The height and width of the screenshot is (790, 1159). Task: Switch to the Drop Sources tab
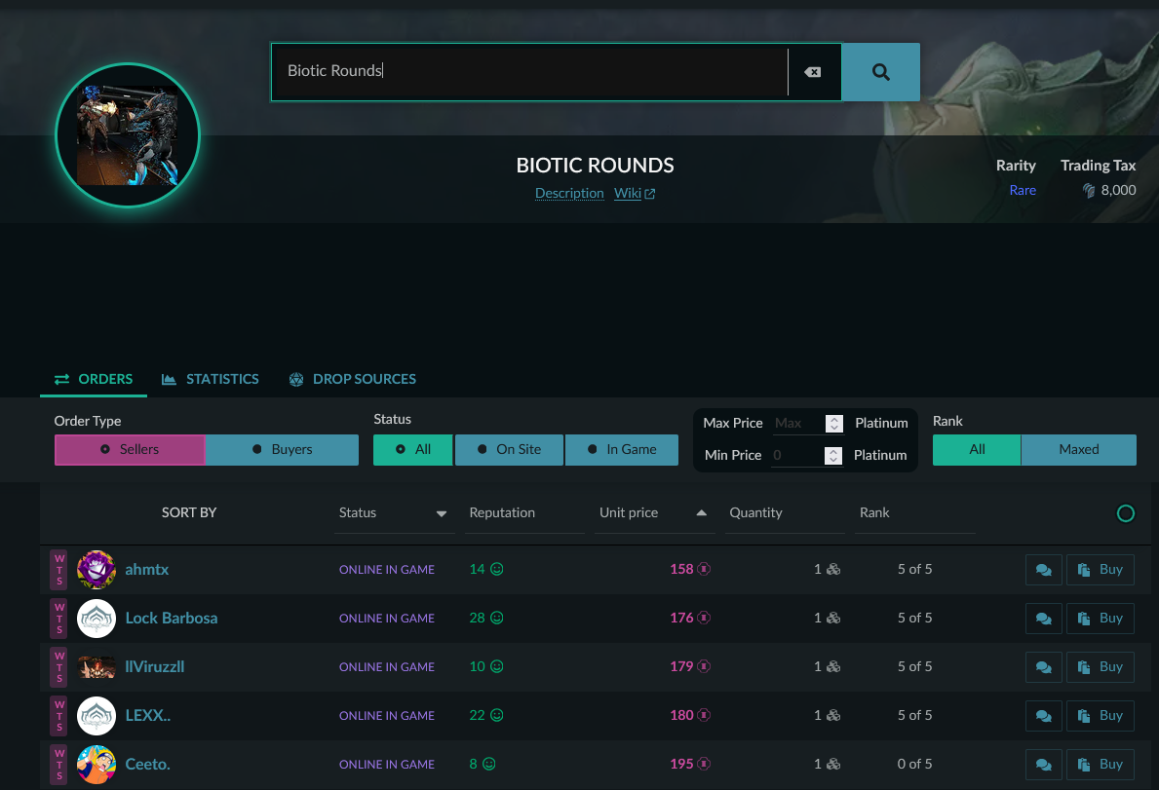(x=353, y=380)
